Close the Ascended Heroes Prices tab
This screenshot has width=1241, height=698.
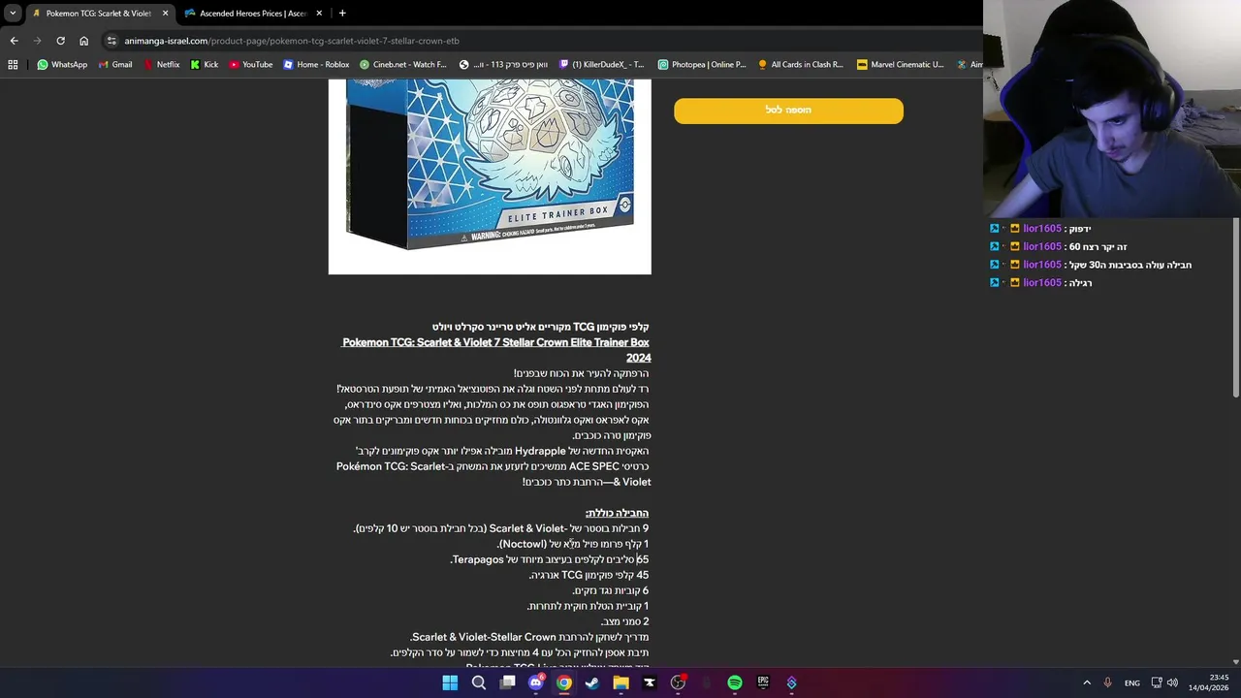(319, 14)
